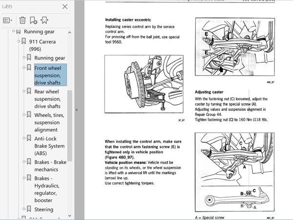The height and width of the screenshot is (220, 293).
Task: Expand Wheels, tires, suspension alignment node
Action: pos(24,114)
